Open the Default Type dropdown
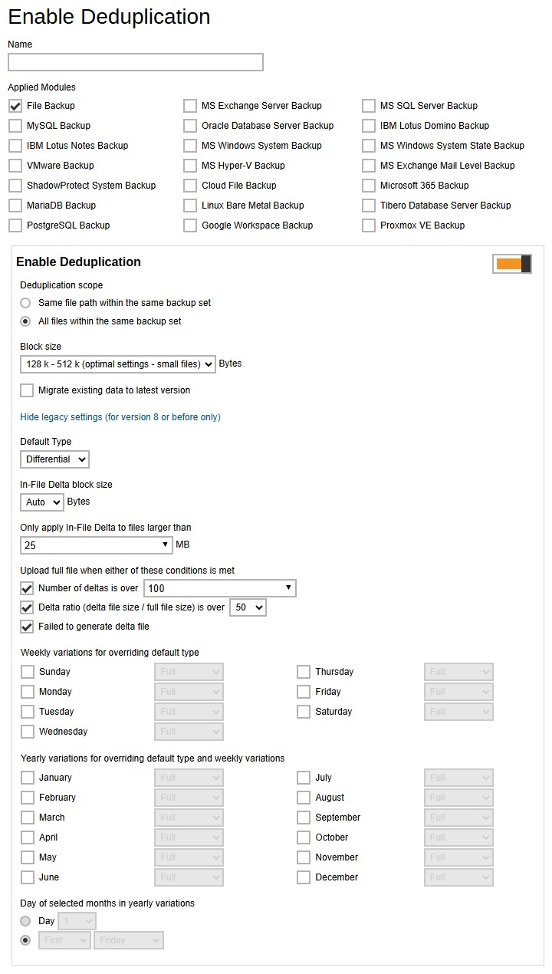This screenshot has width=552, height=974. point(54,459)
